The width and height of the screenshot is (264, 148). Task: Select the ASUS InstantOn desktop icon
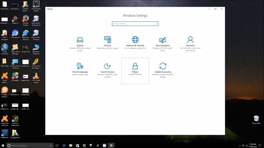point(5,49)
